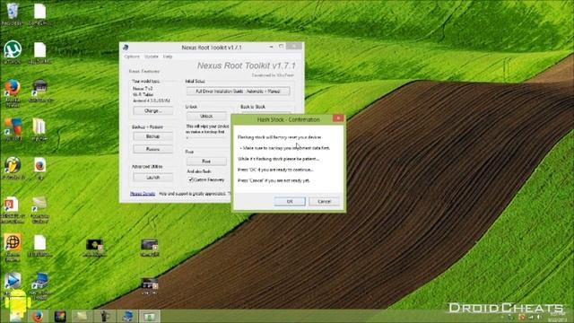Open the Update menu in Nexus Root Toolkit
Screen dimensions: 574x323
point(152,57)
